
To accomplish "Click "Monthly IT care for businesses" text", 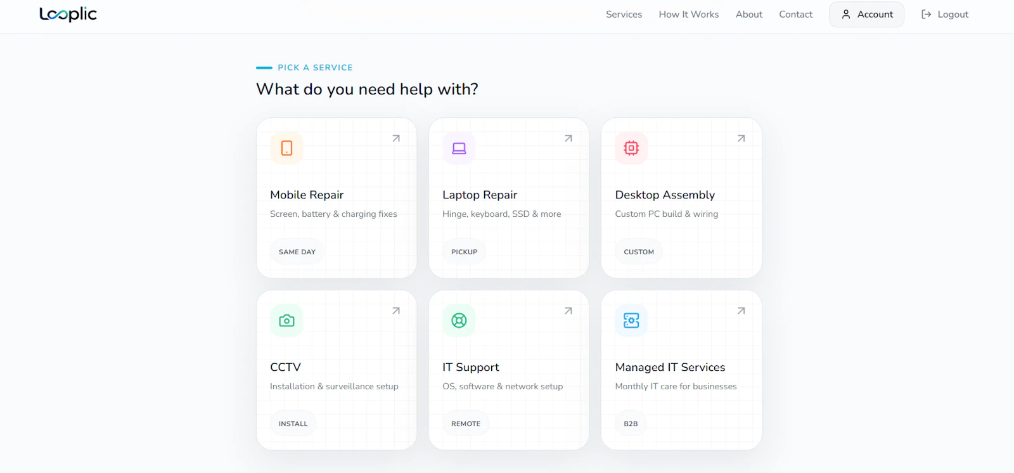I will tap(676, 386).
